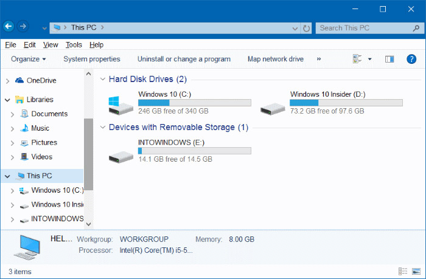Select This PC in navigation pane
This screenshot has width=426, height=279.
pos(39,176)
